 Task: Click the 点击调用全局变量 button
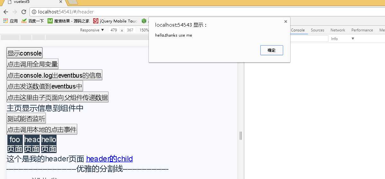32,64
